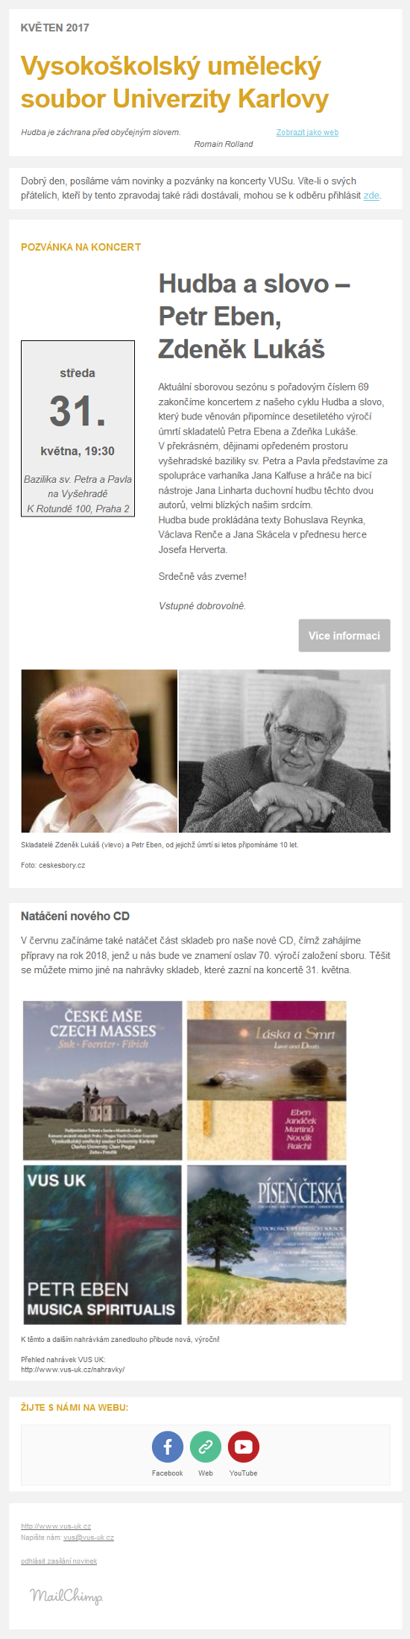The image size is (410, 1639).
Task: Click the date box showing 31. května
Action: pyautogui.click(x=78, y=428)
